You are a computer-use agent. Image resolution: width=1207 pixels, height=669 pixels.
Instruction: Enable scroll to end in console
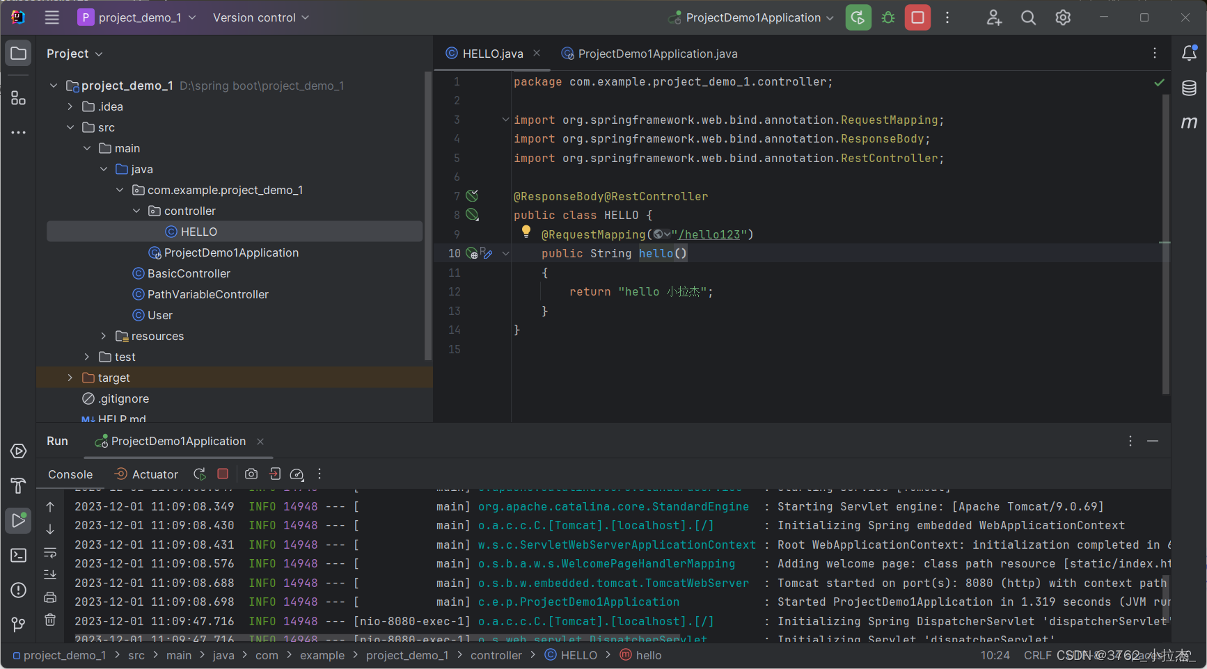(x=49, y=574)
